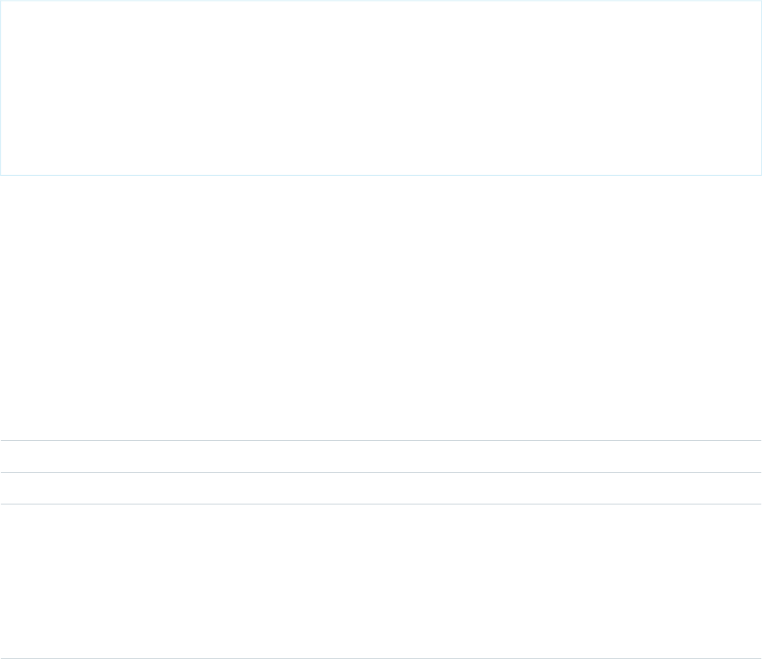Click the bottom-right corner of the bordered box

761,174
